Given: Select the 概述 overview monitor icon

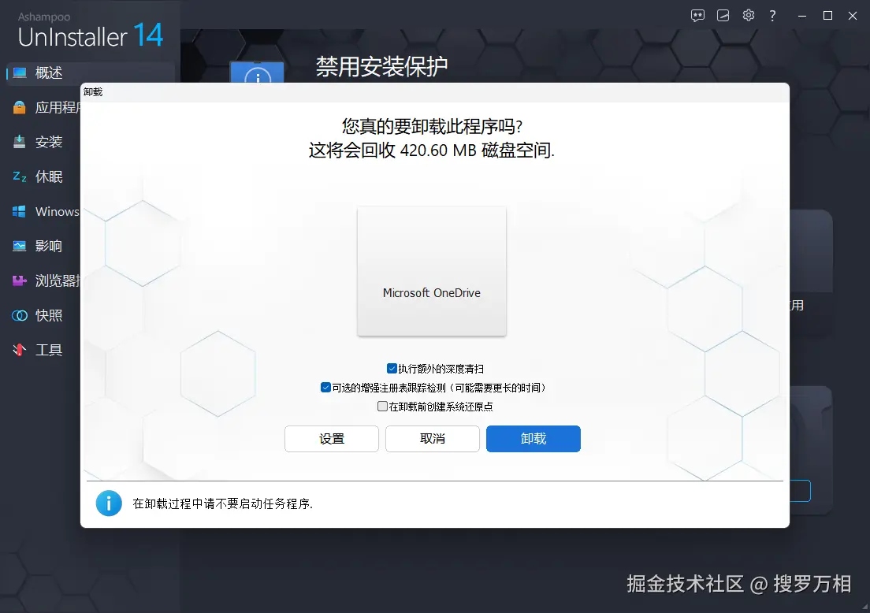Looking at the screenshot, I should [20, 72].
